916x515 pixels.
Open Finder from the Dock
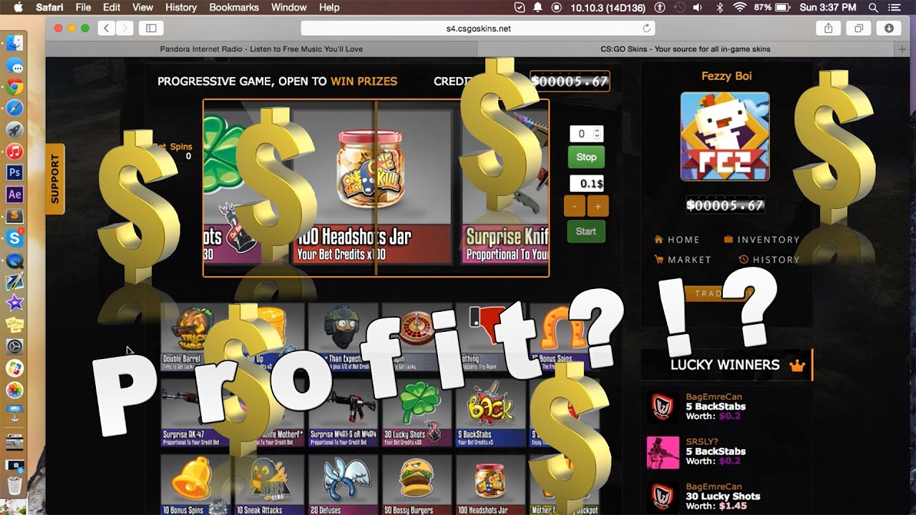click(14, 44)
